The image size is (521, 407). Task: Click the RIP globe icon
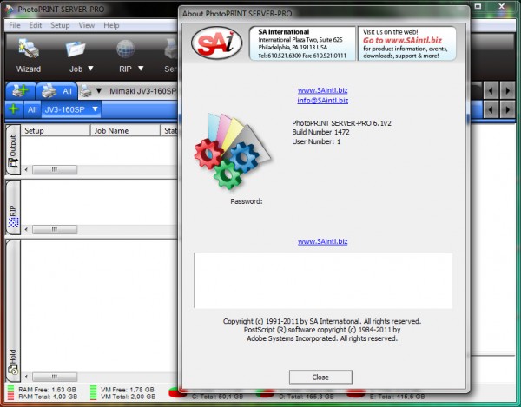(x=125, y=49)
